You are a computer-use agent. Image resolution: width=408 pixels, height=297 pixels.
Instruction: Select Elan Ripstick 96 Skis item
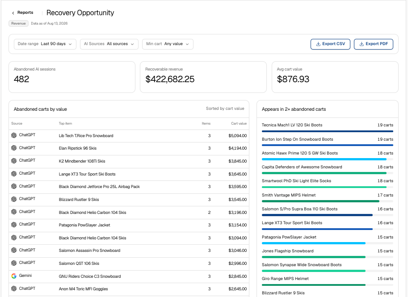[x=78, y=148]
